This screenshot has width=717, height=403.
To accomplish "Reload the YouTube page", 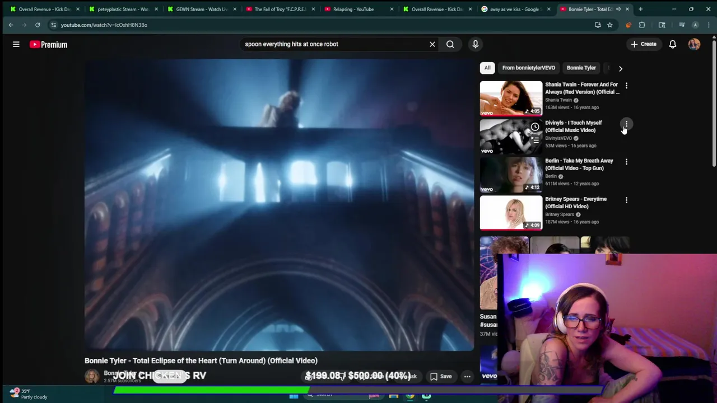I will (38, 25).
